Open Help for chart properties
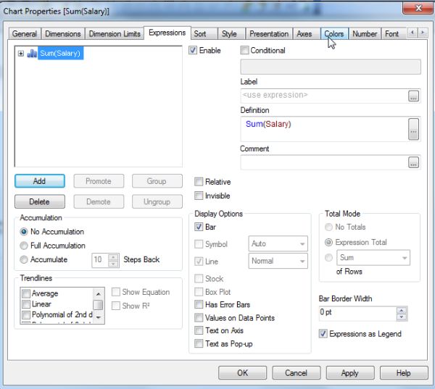The width and height of the screenshot is (435, 389). (x=404, y=373)
